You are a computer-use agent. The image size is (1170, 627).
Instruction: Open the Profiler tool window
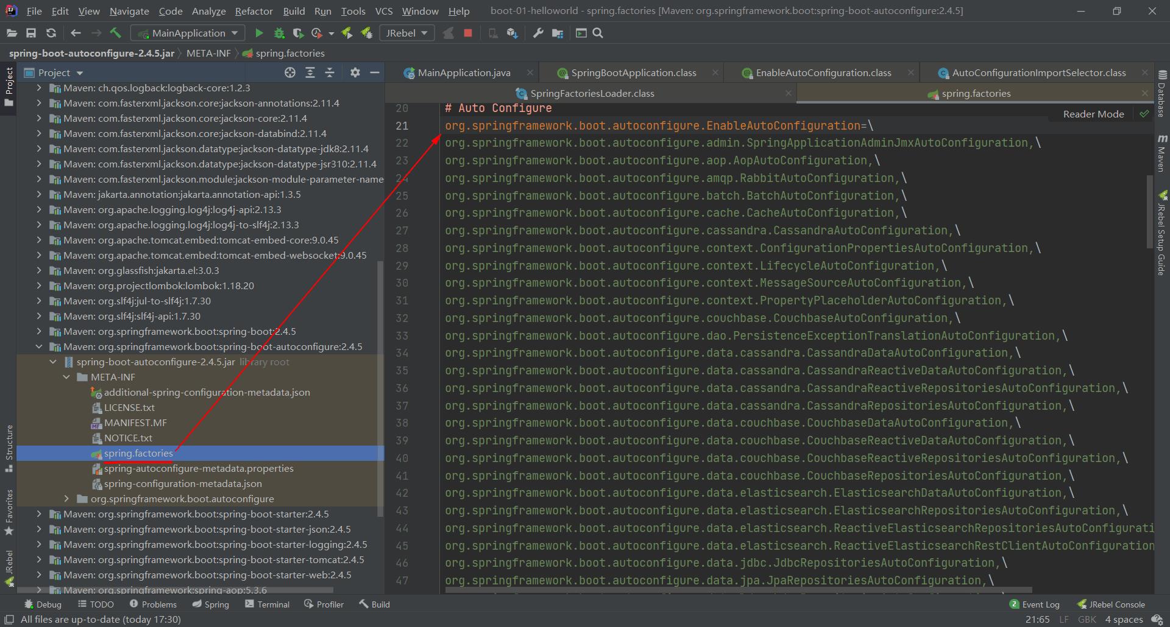point(324,604)
